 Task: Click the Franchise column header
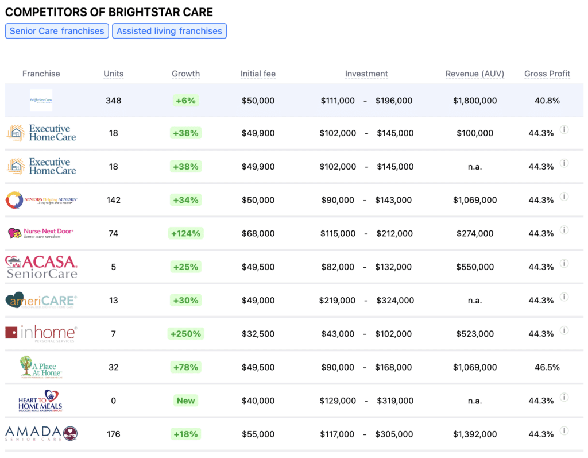point(41,74)
